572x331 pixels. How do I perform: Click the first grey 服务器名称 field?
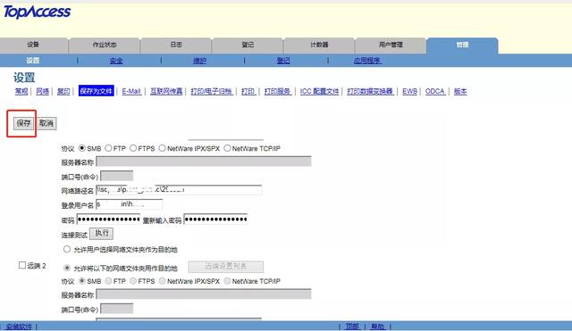[x=204, y=161]
